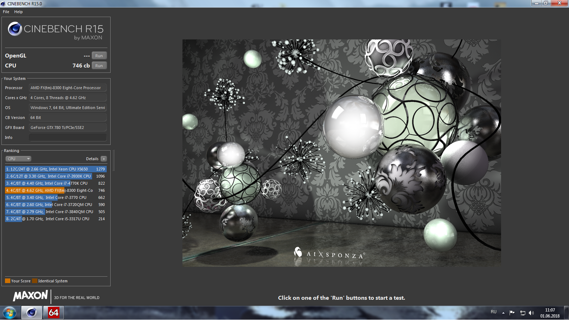
Task: Switch the RU input language indicator
Action: click(494, 312)
